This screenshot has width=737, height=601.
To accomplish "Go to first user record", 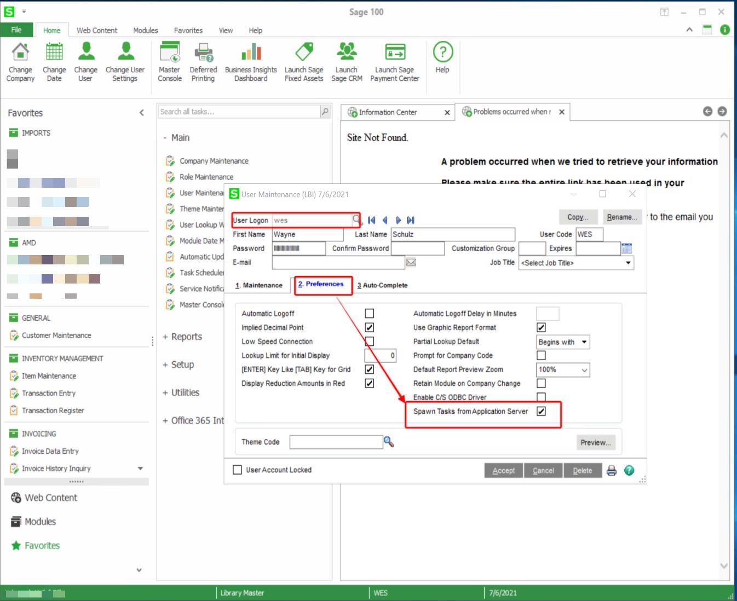I will (x=372, y=220).
